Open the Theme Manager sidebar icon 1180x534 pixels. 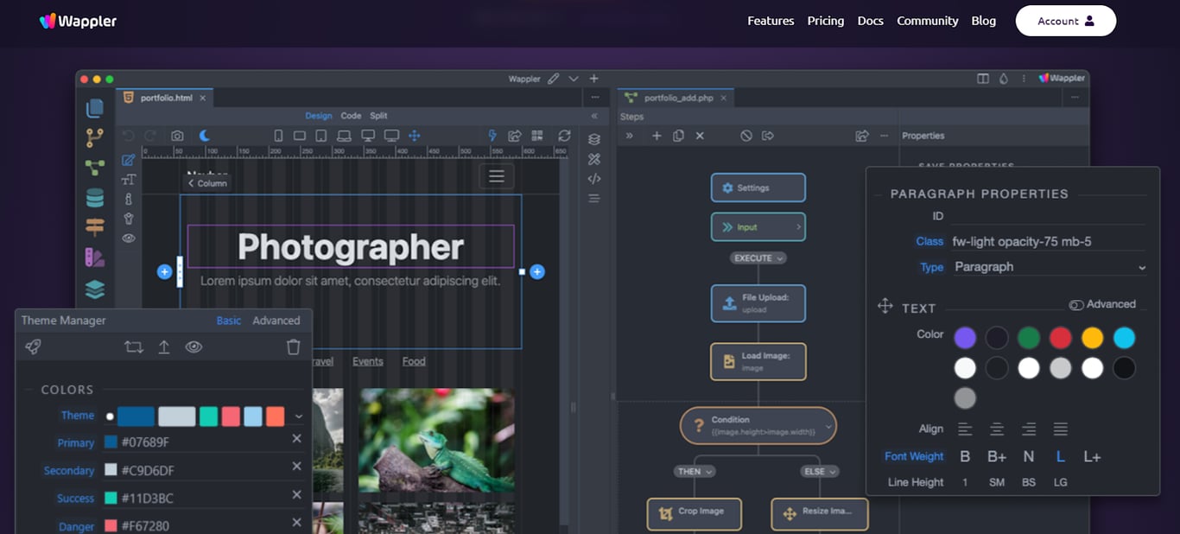(x=94, y=257)
